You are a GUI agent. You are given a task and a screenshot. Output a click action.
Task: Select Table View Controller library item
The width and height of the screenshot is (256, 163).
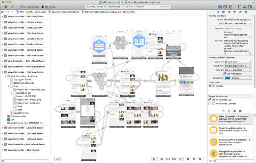coord(230,130)
